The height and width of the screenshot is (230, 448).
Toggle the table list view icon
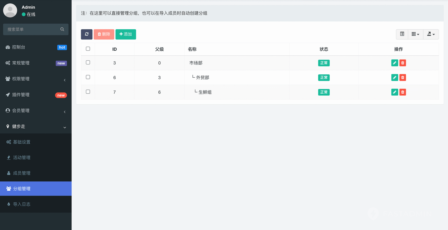(x=402, y=34)
